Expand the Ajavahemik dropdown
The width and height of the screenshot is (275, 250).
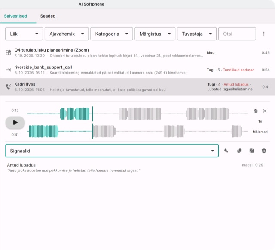click(67, 34)
